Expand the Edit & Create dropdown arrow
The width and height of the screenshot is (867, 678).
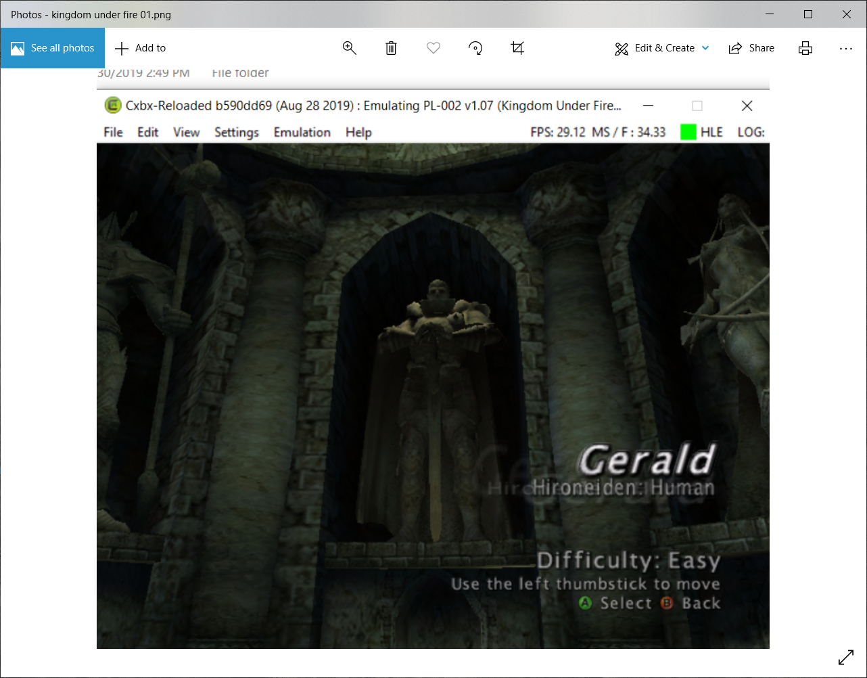point(706,48)
